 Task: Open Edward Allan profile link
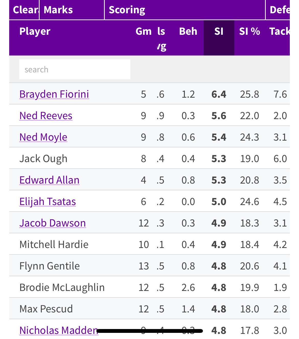(x=50, y=180)
